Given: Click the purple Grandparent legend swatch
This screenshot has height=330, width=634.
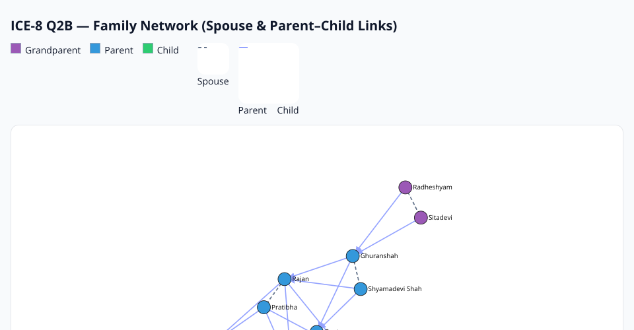Looking at the screenshot, I should pyautogui.click(x=17, y=49).
